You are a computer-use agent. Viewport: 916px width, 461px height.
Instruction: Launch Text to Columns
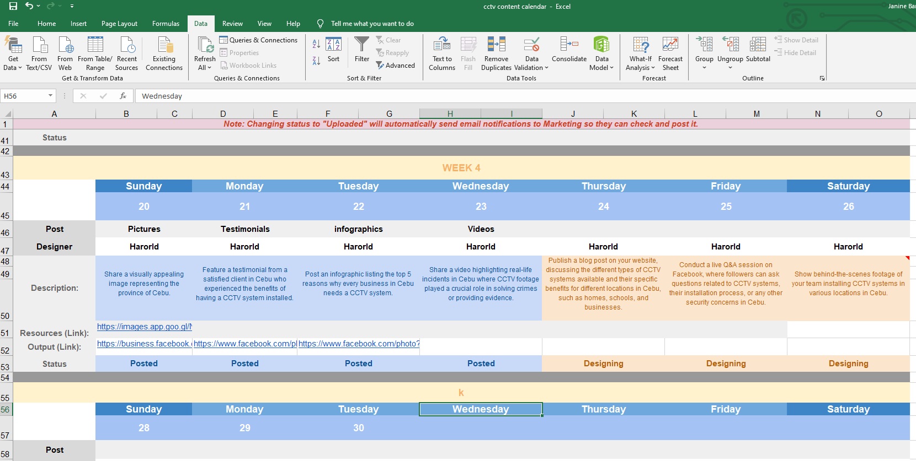(x=442, y=53)
